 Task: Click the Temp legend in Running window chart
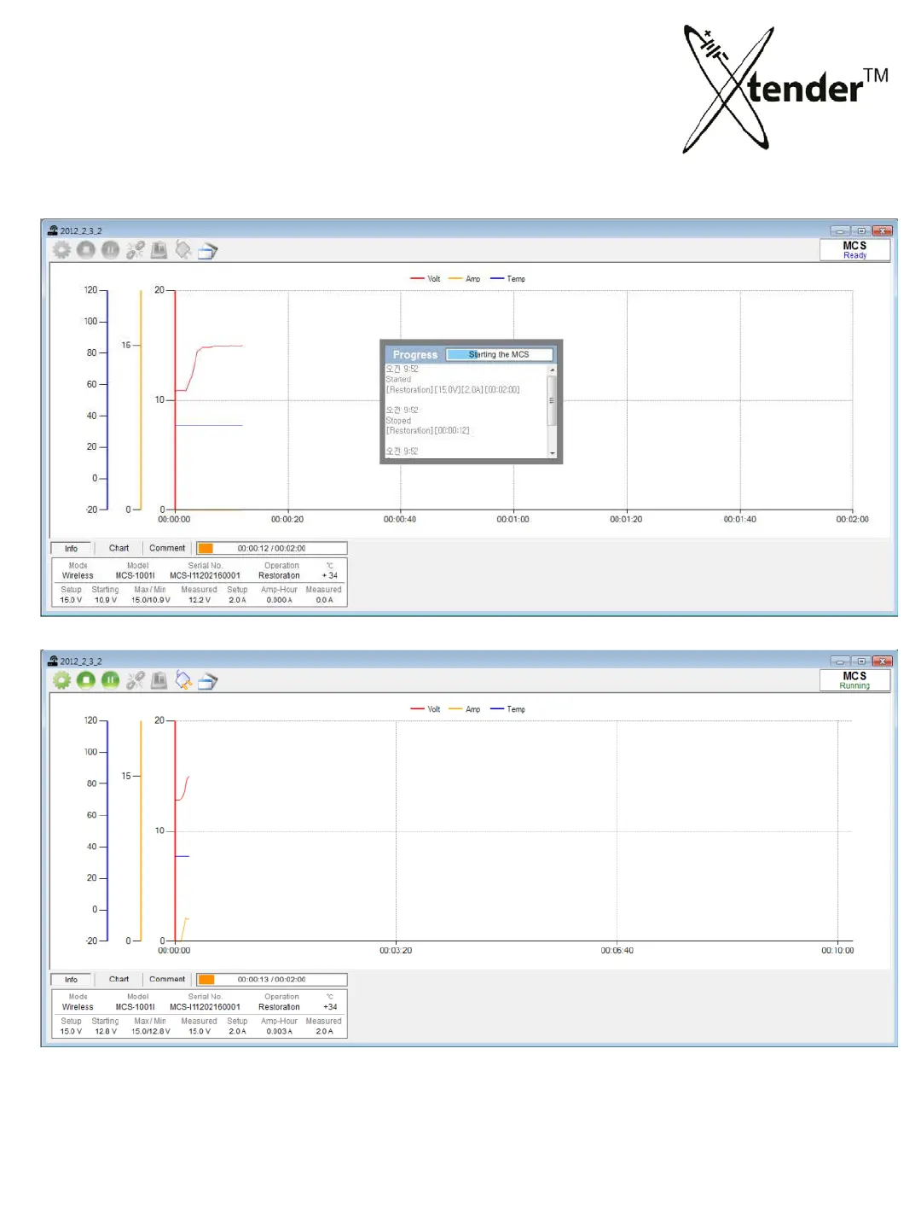point(508,709)
